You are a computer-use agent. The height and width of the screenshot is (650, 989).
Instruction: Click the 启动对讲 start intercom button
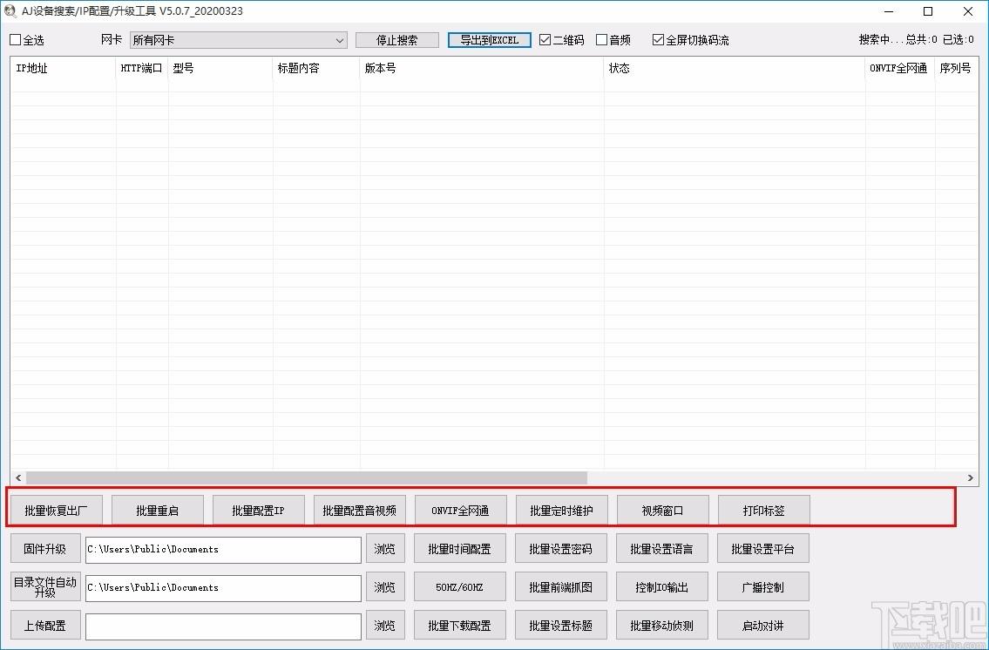(x=763, y=626)
